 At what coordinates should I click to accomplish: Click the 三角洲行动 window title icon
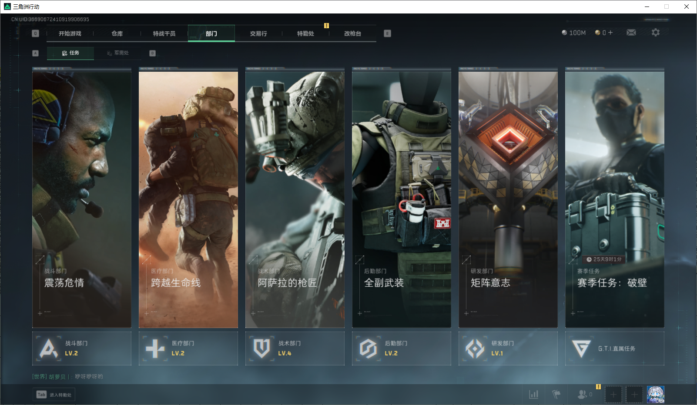click(7, 7)
